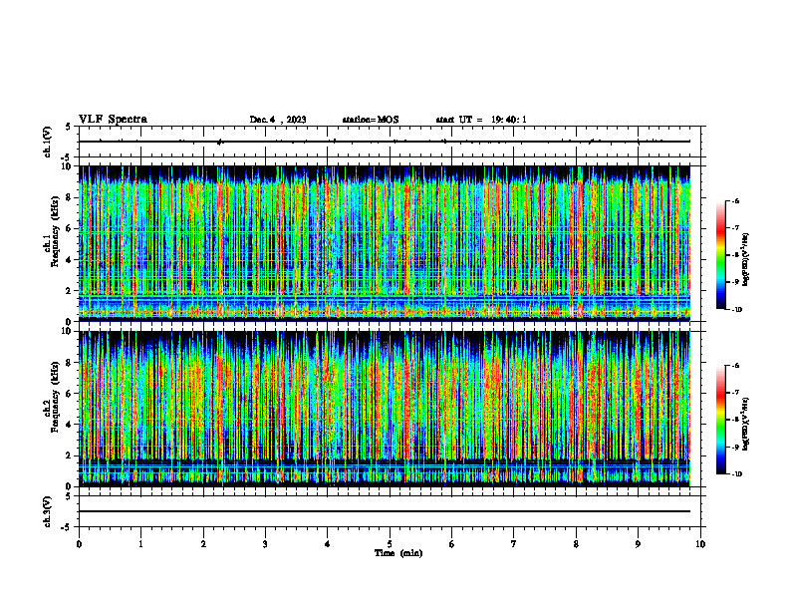Image resolution: width=789 pixels, height=610 pixels.
Task: Click x-axis tick label "7"
Action: tap(514, 544)
